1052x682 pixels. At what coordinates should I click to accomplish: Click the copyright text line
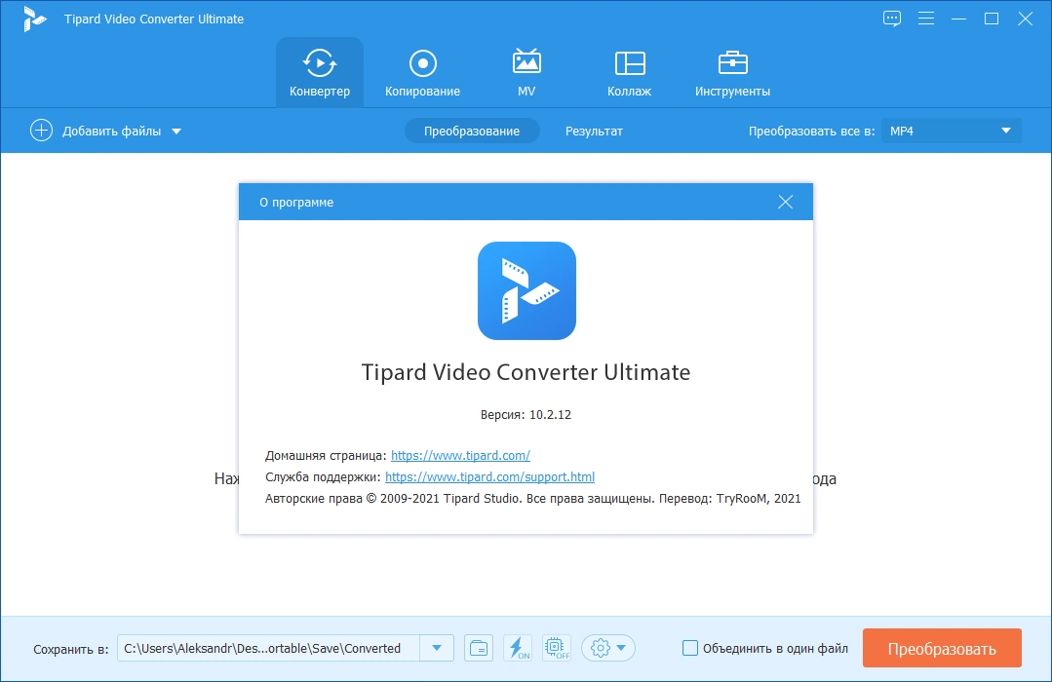[x=532, y=498]
